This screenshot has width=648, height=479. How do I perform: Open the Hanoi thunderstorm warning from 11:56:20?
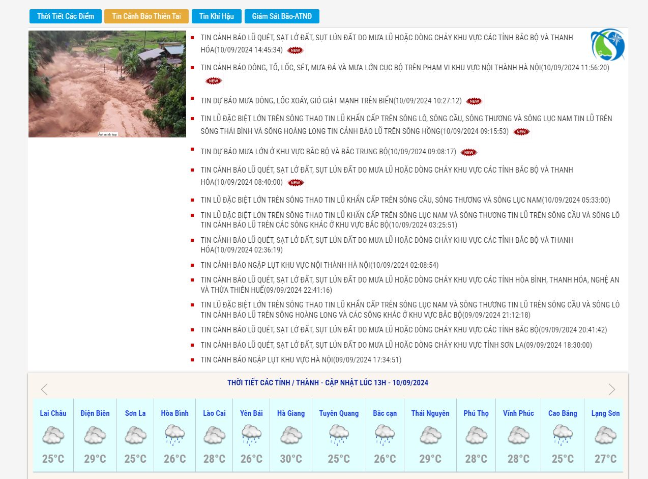pos(404,68)
